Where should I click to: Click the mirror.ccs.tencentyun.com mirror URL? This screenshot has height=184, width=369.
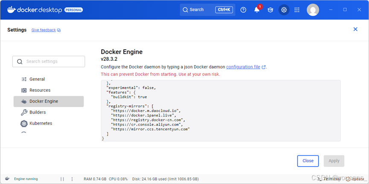coord(151,129)
